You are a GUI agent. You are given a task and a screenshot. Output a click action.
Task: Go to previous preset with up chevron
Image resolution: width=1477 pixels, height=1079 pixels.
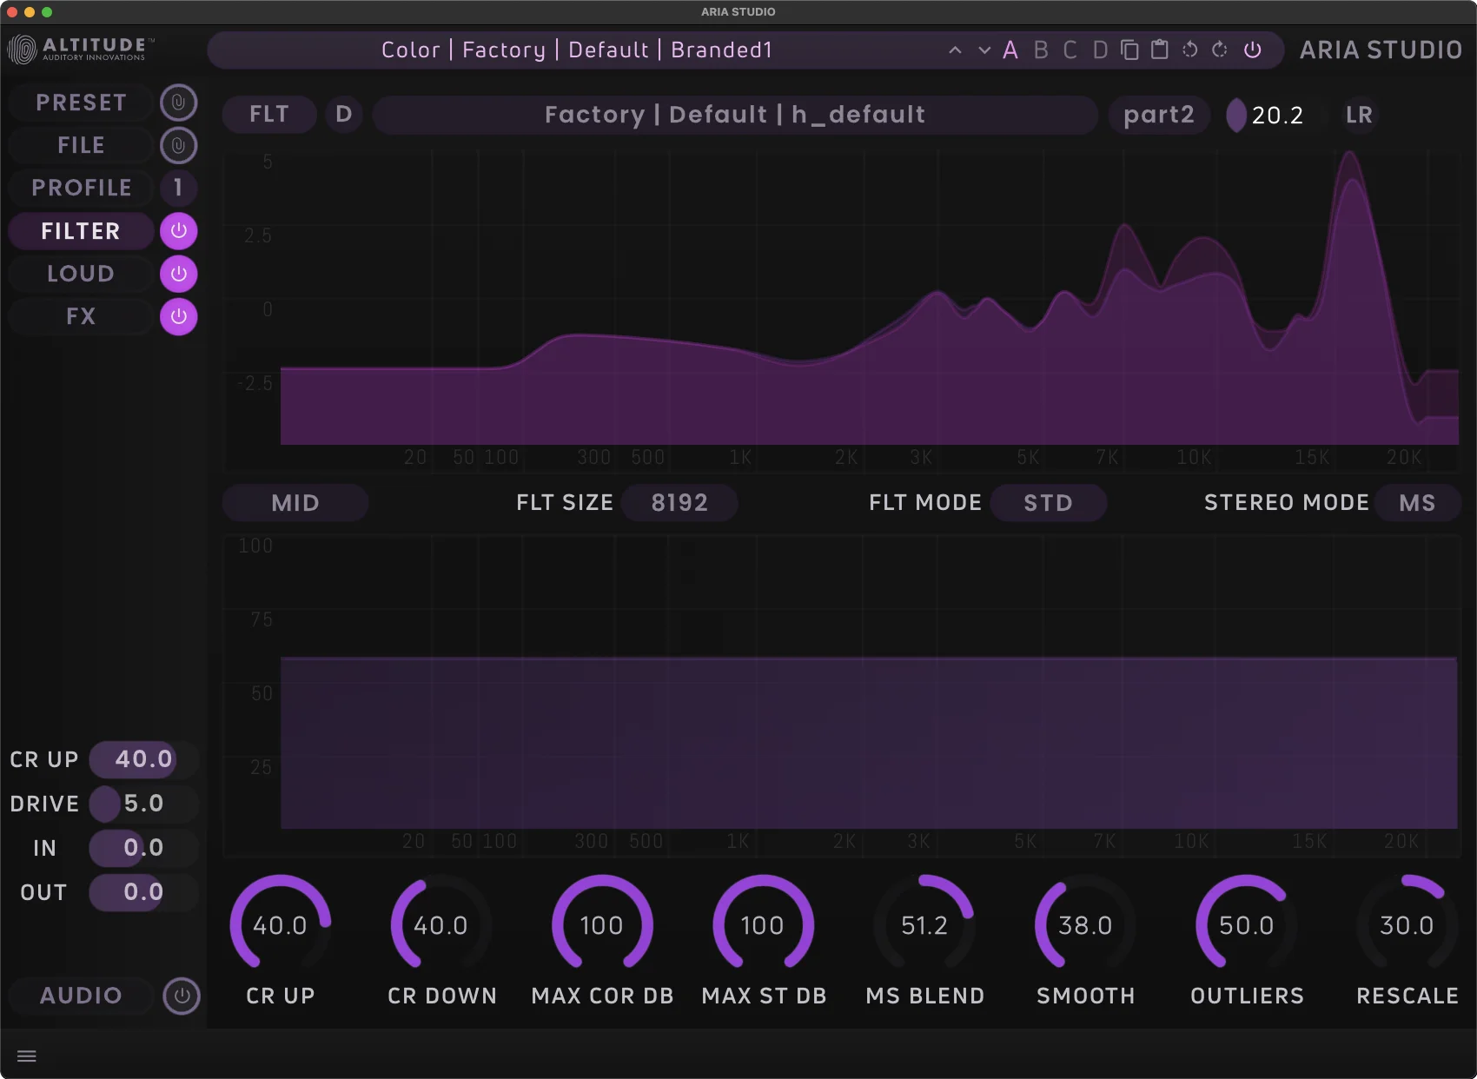point(955,50)
